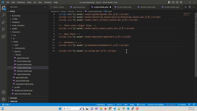Click the Blade language mode indicator
This screenshot has height=111, width=197.
click(132, 105)
